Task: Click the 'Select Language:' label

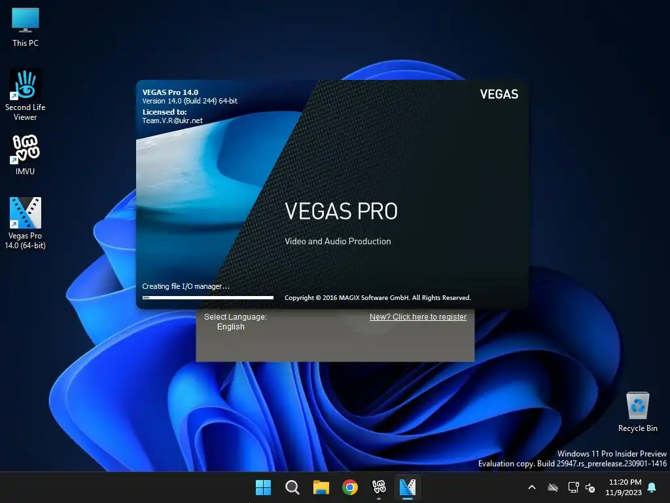Action: click(x=236, y=317)
